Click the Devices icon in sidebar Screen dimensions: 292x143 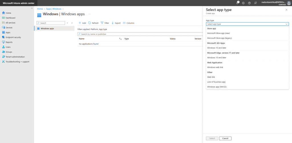[3, 28]
